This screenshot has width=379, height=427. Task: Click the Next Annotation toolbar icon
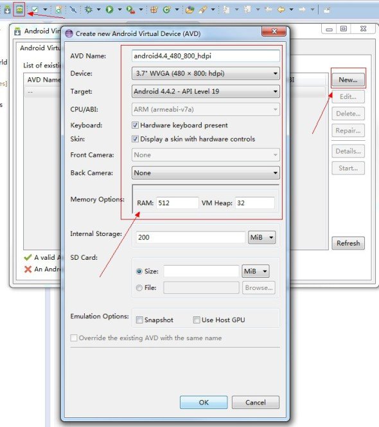click(226, 10)
